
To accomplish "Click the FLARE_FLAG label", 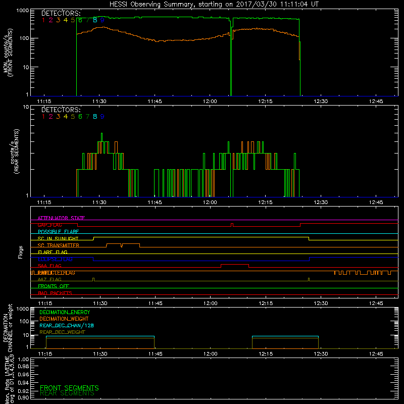I will coord(53,252).
